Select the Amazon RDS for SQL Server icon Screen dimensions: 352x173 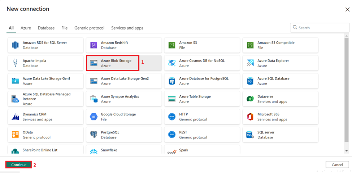(15, 45)
